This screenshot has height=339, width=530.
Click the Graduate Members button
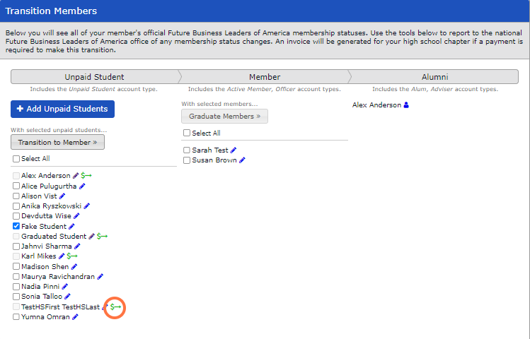[x=225, y=117]
